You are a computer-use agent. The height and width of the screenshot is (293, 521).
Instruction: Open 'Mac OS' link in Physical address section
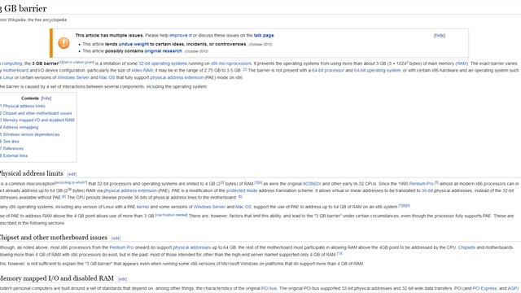[x=243, y=207]
